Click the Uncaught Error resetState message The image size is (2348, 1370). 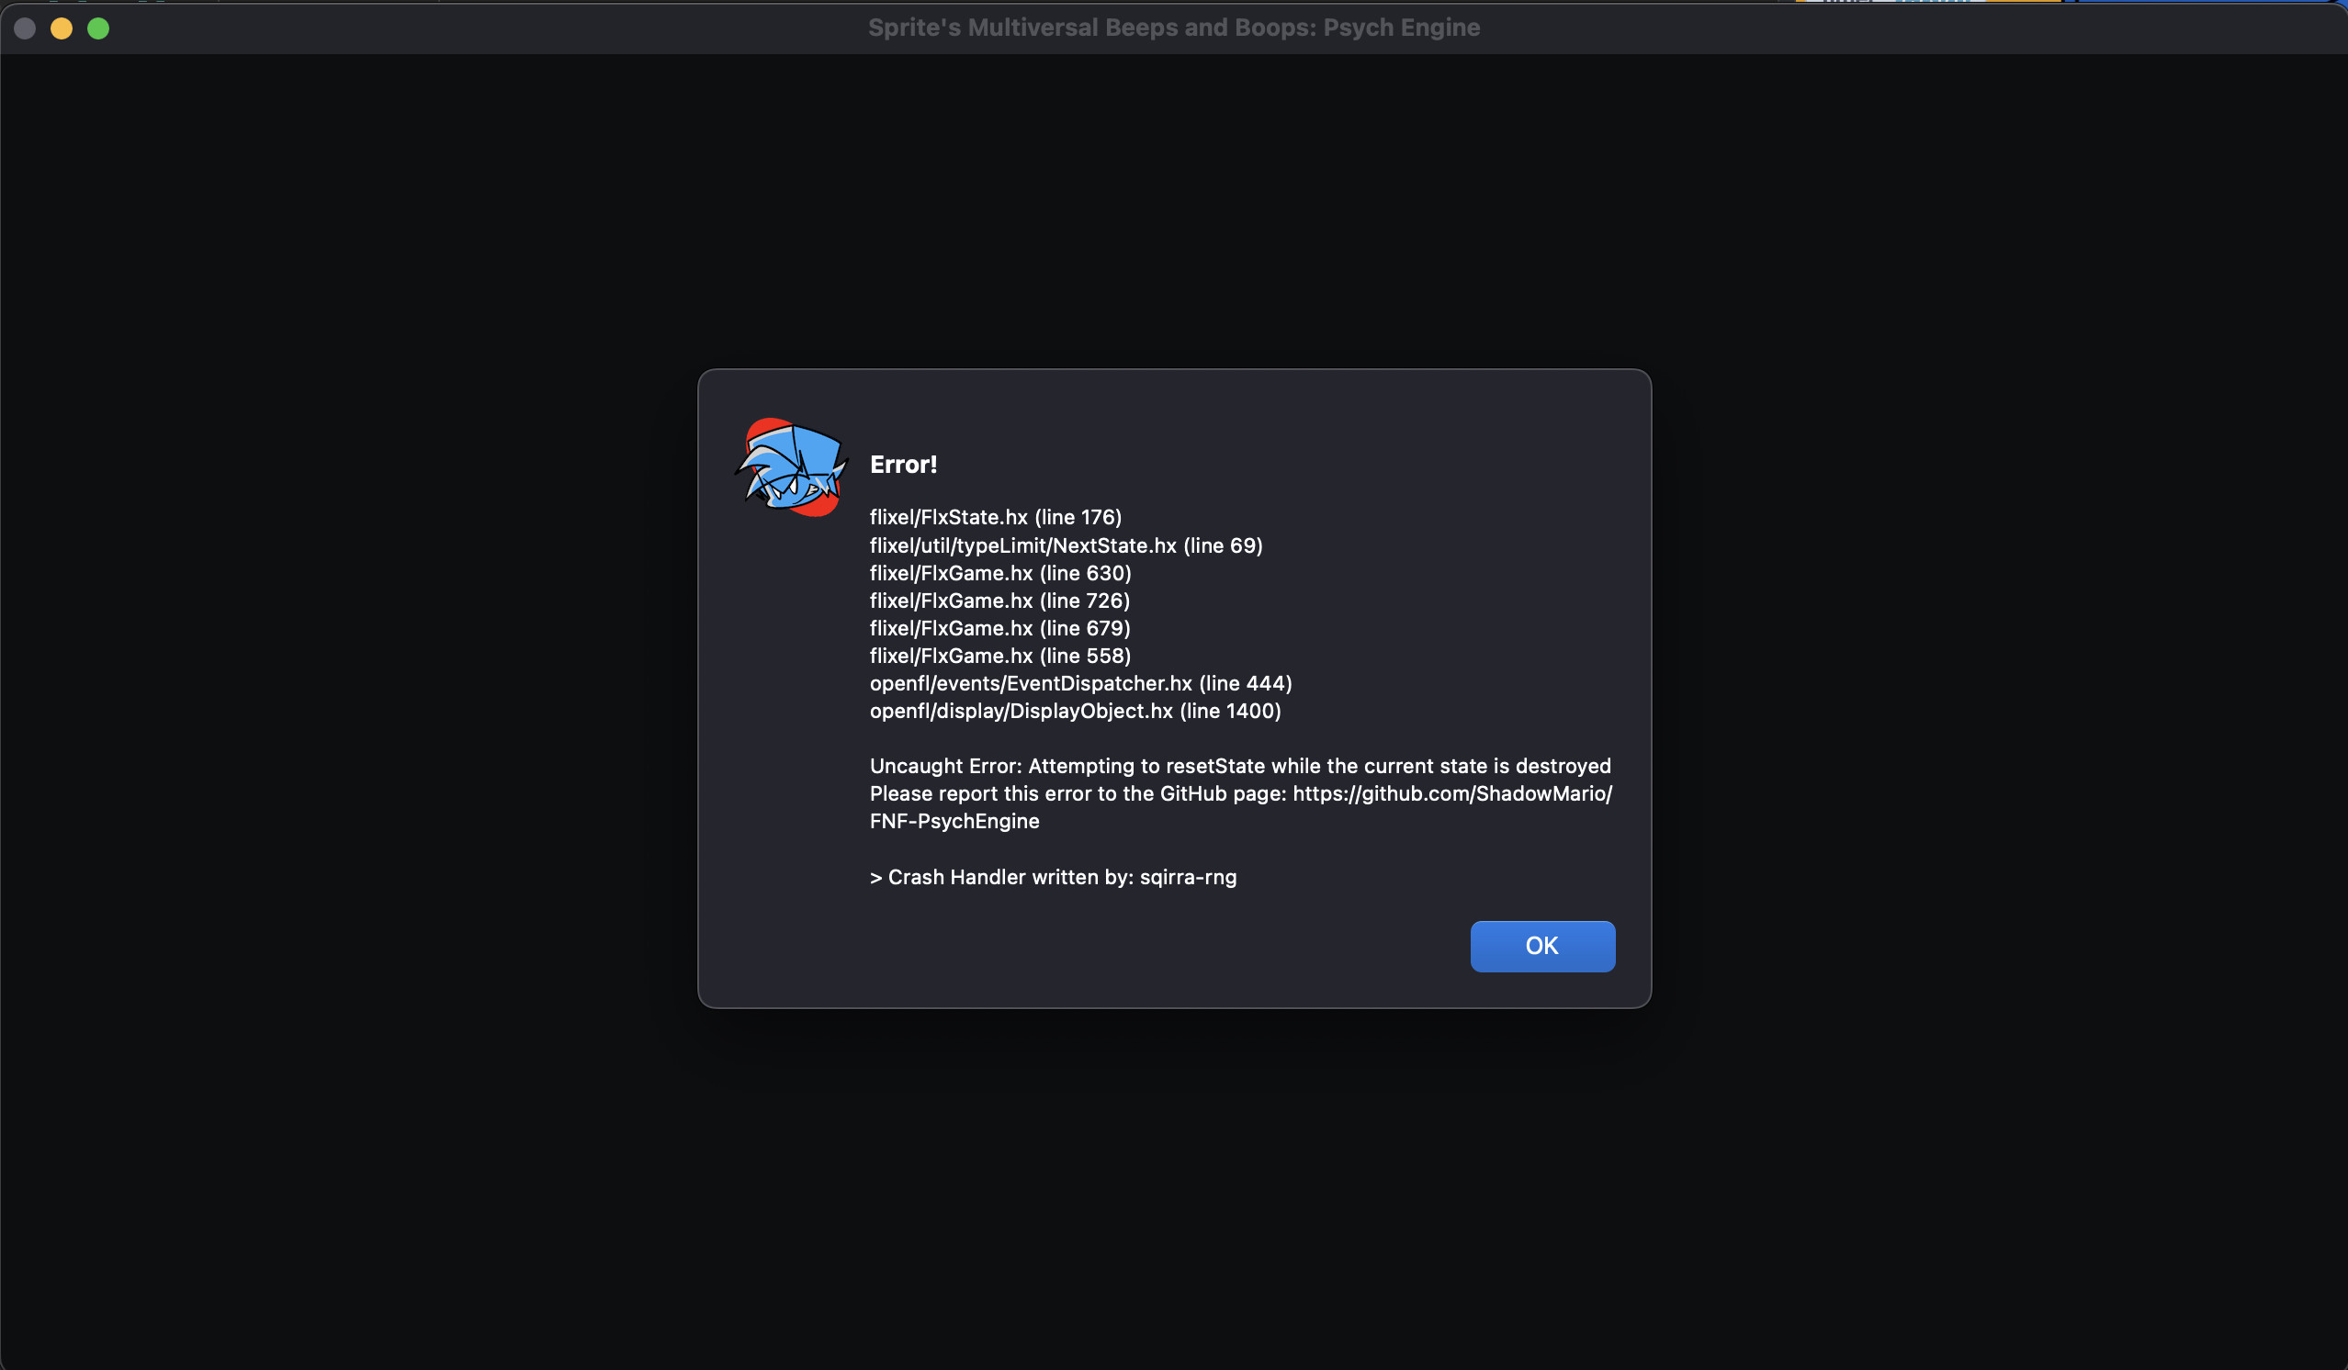tap(1240, 766)
